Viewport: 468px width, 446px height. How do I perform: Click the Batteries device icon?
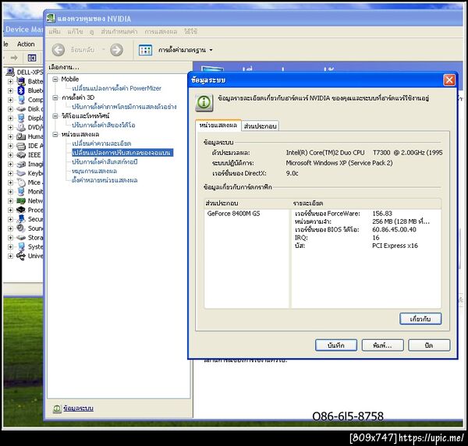pos(21,81)
